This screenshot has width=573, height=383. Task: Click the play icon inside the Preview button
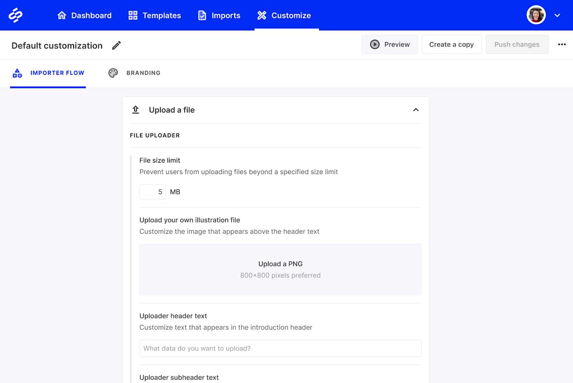[x=375, y=44]
